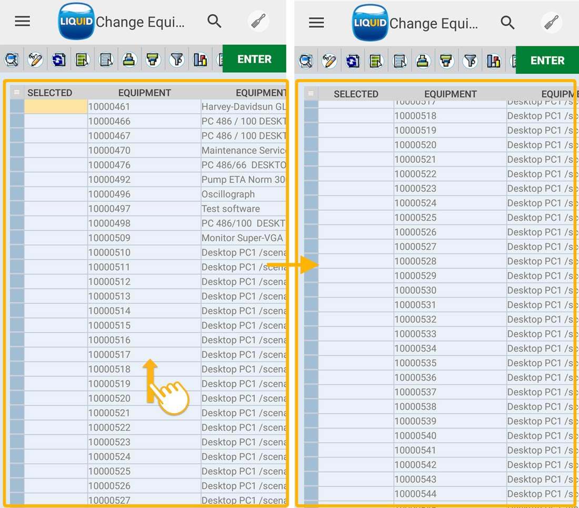Viewport: 579px width, 508px height.
Task: Sort descending using the right toolbar icon
Action: point(446,61)
